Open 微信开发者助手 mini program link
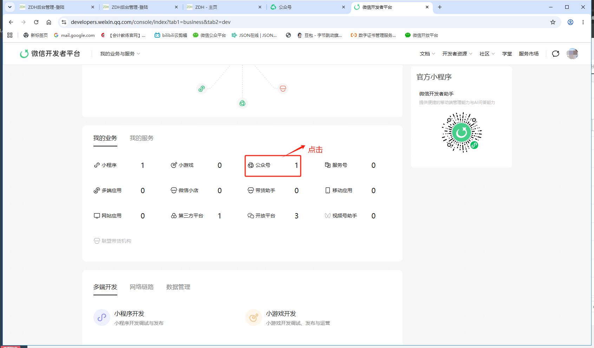Screen dimensions: 594x348 [436, 94]
